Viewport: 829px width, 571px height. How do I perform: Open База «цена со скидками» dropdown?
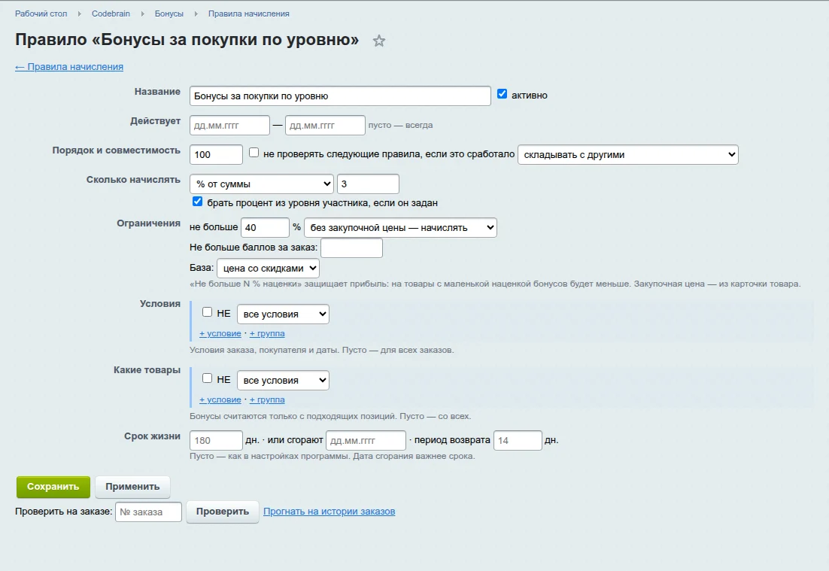(x=268, y=268)
